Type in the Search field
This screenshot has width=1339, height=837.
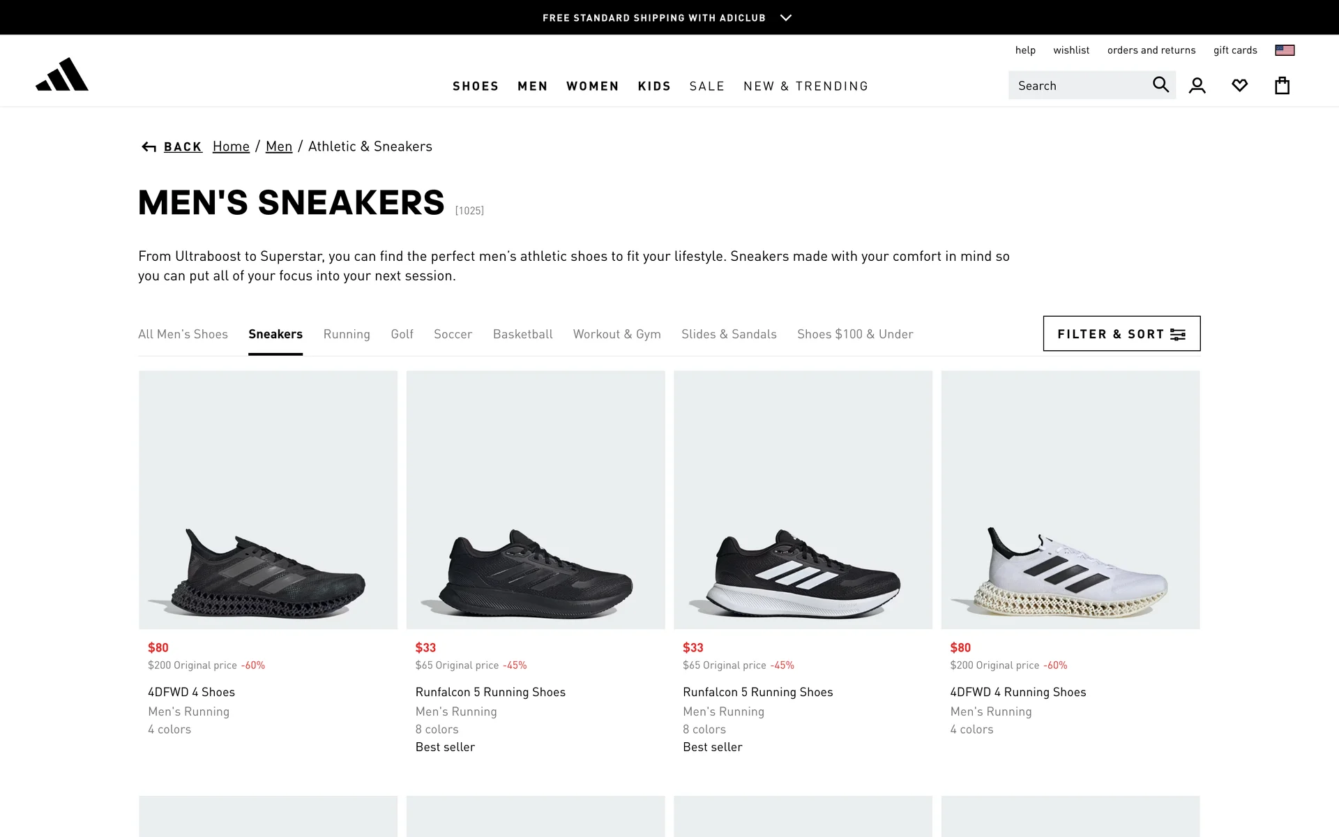[1077, 86]
